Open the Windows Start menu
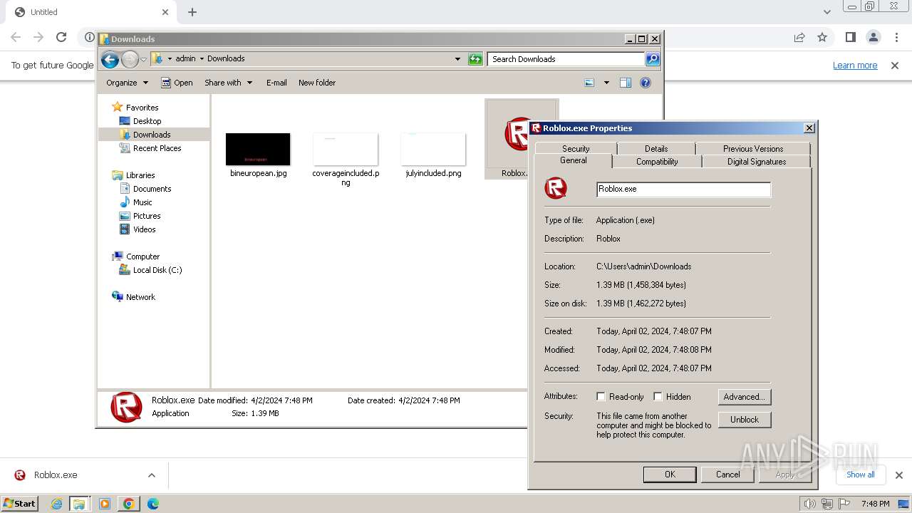Screen dimensions: 912x513 [20, 504]
